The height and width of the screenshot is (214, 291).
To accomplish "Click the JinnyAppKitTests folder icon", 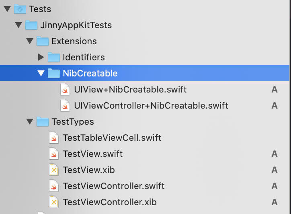I will pyautogui.click(x=31, y=25).
